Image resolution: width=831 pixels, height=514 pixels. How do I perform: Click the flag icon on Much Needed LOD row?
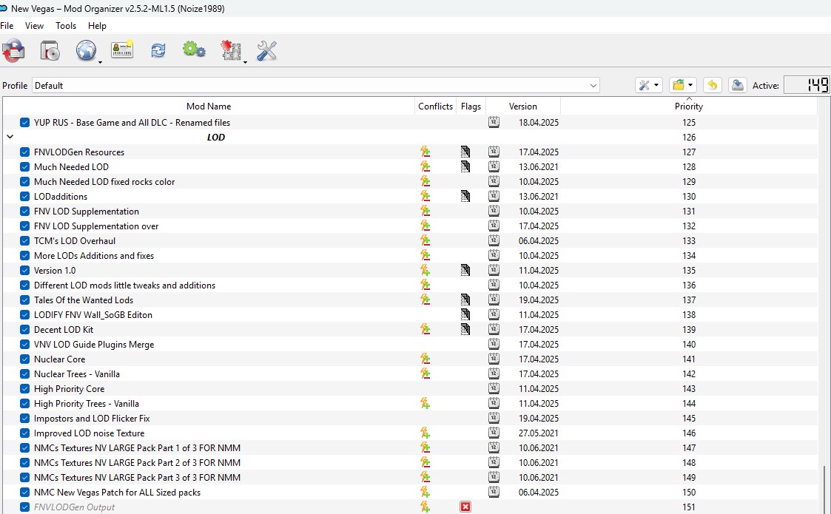tap(465, 167)
